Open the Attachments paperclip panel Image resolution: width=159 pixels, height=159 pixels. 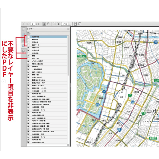(x=24, y=40)
